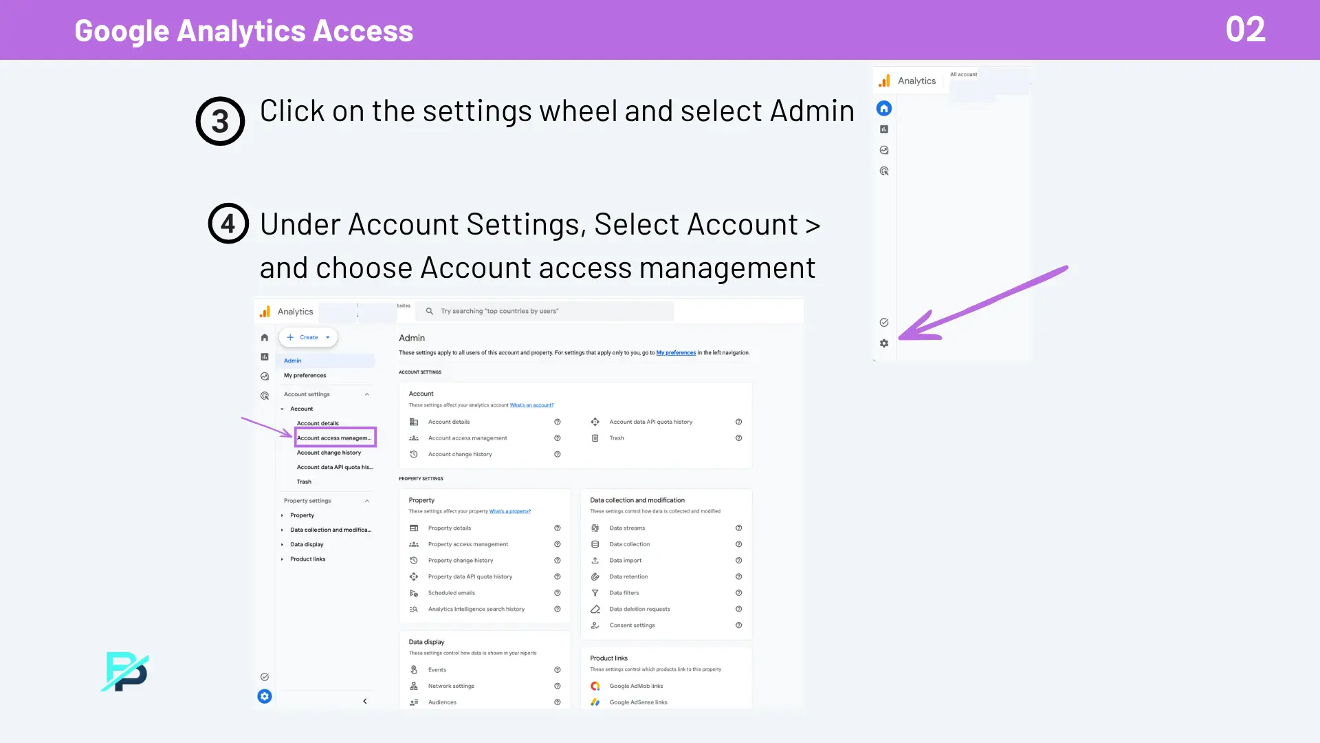Click the My preferences link in the description
The image size is (1320, 743).
676,353
